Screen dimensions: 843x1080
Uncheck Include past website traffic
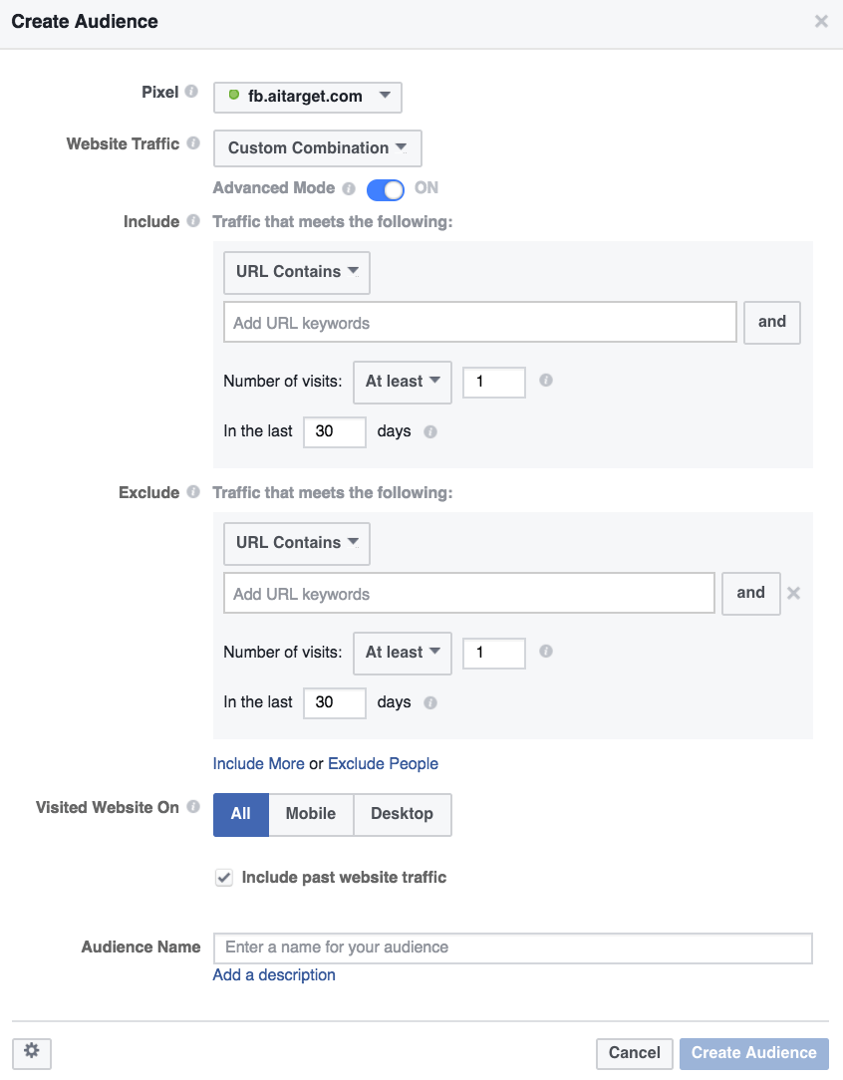pos(224,878)
